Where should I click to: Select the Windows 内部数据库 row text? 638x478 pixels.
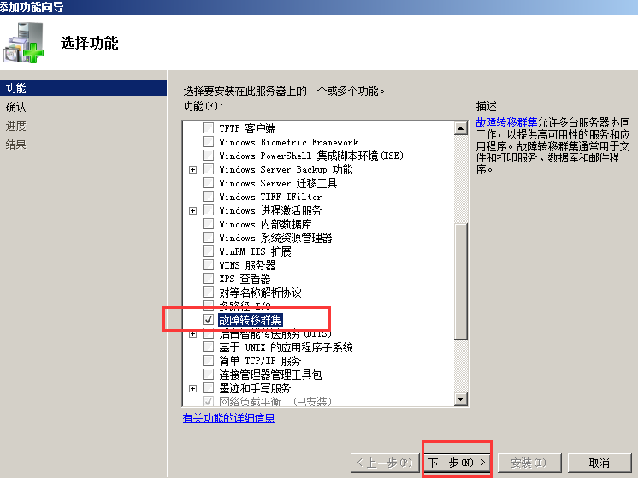(x=265, y=224)
